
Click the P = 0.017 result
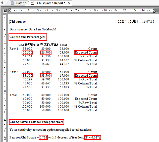point(93,137)
